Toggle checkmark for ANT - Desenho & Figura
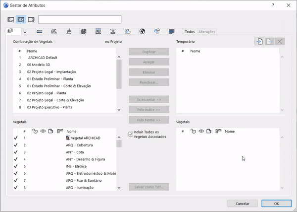This screenshot has width=297, height=212. click(16, 159)
